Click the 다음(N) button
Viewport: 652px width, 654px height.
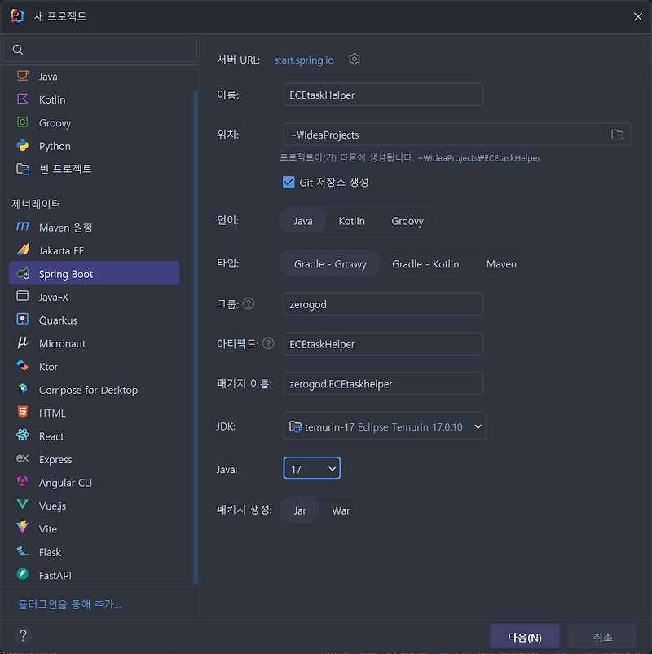coord(525,636)
